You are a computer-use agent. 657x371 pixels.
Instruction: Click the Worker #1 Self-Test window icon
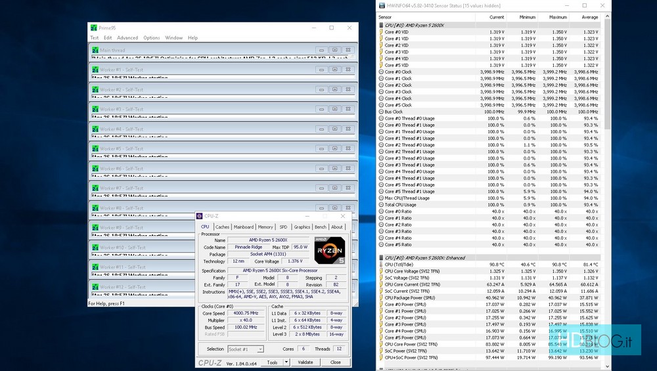click(94, 70)
